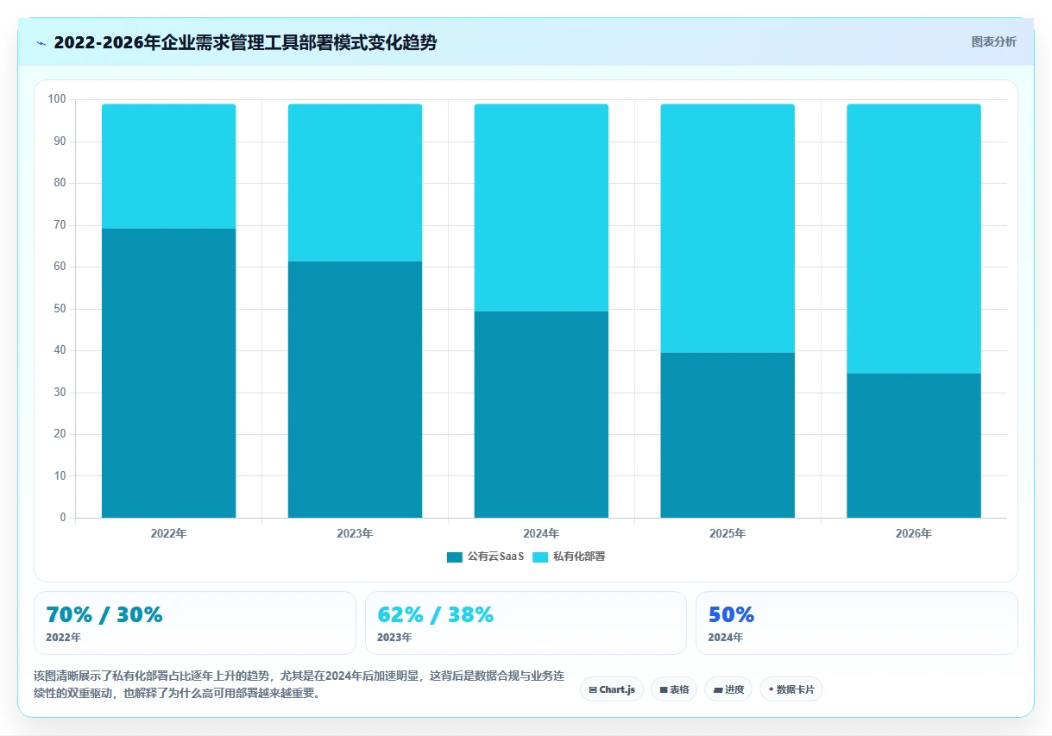Click the 2026年 x-axis label
The height and width of the screenshot is (736, 1052).
point(914,533)
